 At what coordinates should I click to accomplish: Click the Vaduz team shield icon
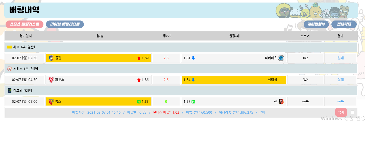point(51,80)
